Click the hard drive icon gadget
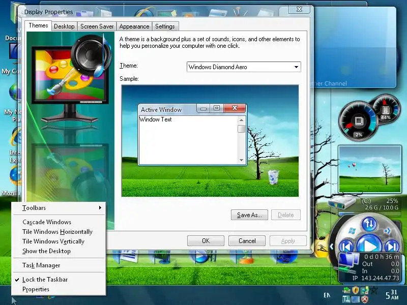The width and height of the screenshot is (407, 305). (342, 201)
